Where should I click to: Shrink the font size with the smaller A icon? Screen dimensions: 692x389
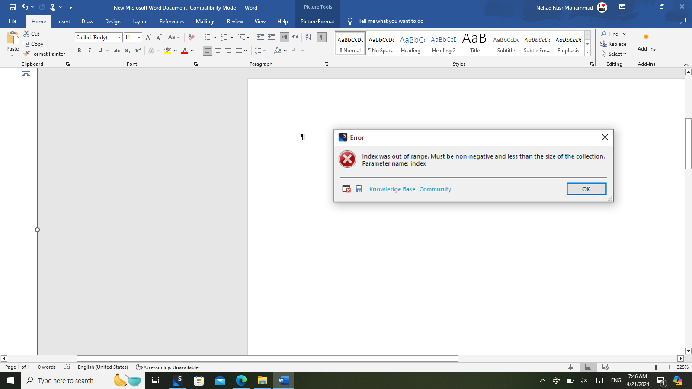coord(159,38)
